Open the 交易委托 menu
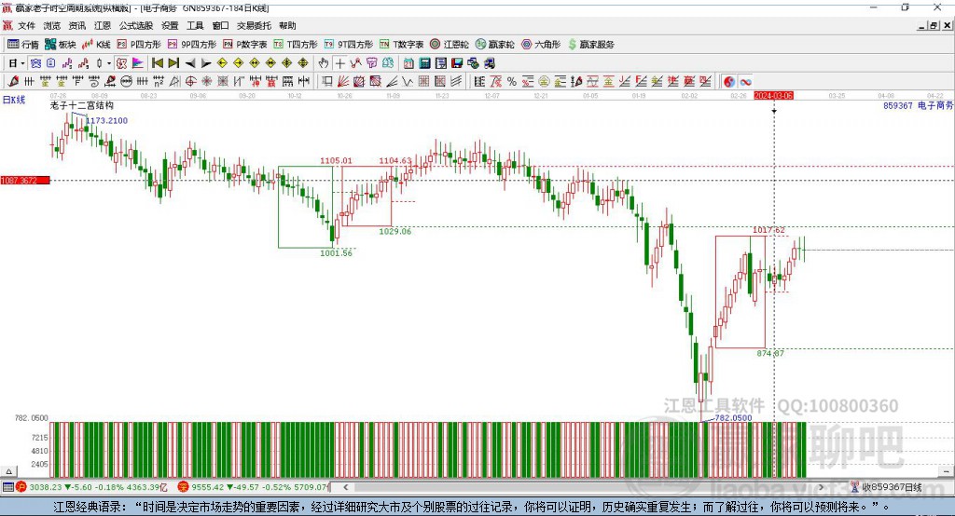This screenshot has width=955, height=516. tap(254, 25)
